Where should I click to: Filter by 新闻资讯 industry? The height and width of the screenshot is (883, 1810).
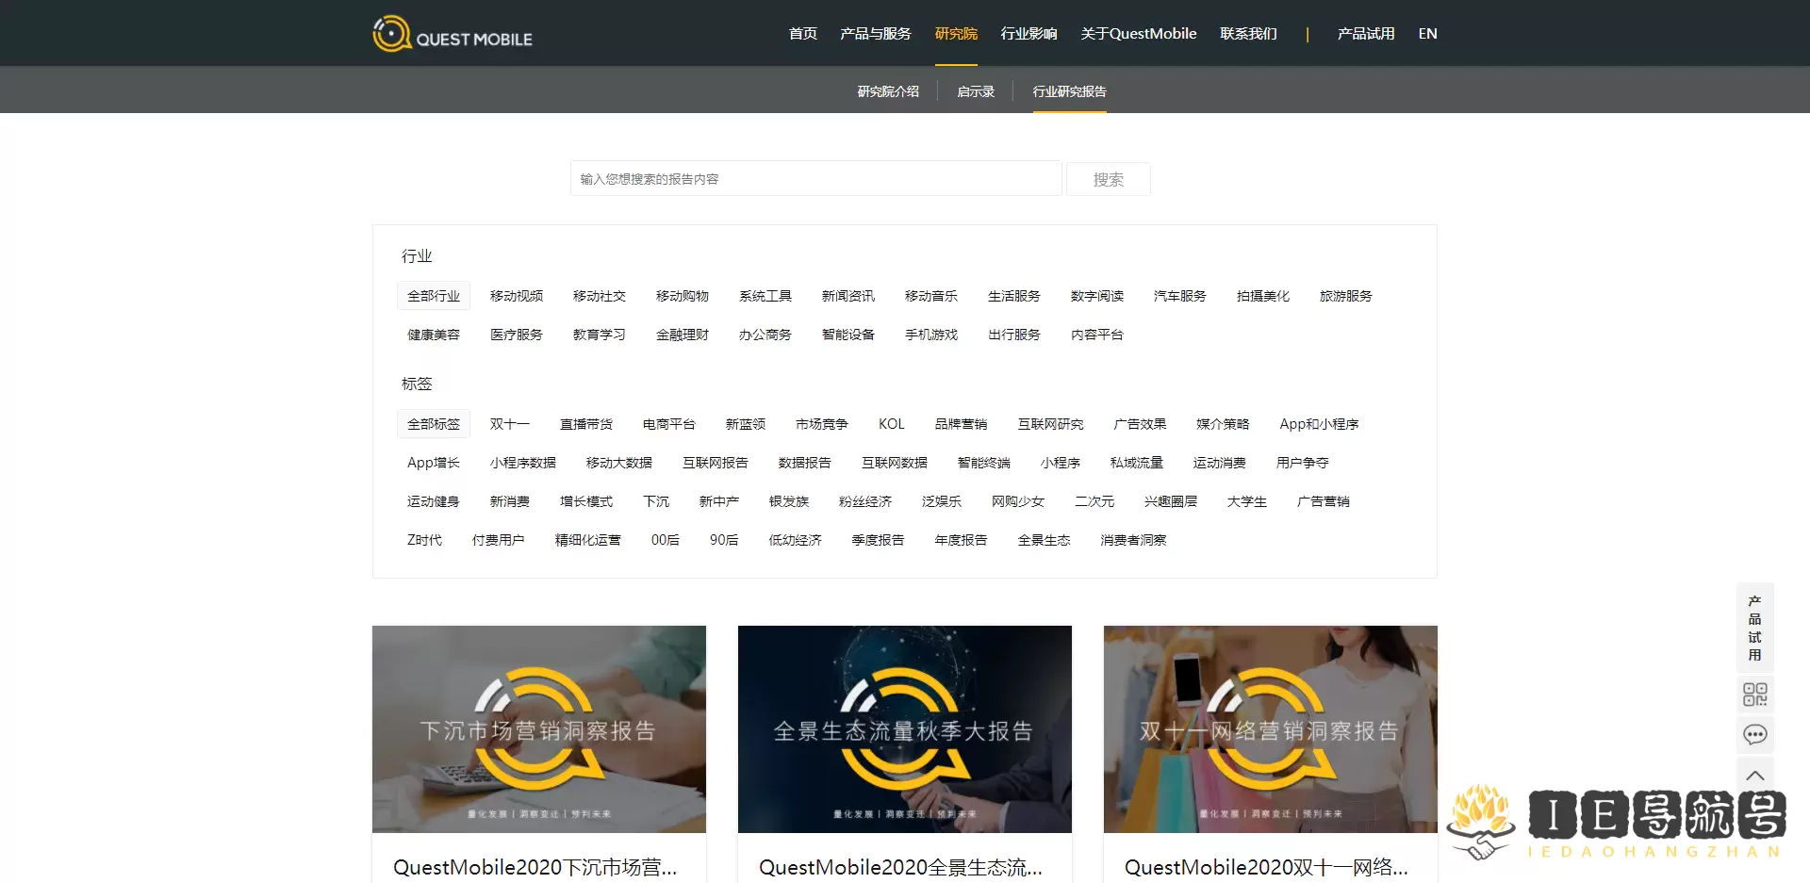(848, 296)
